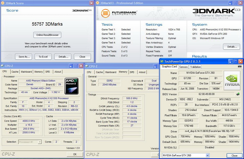Minimize the left CPU-Z window

tap(71, 66)
